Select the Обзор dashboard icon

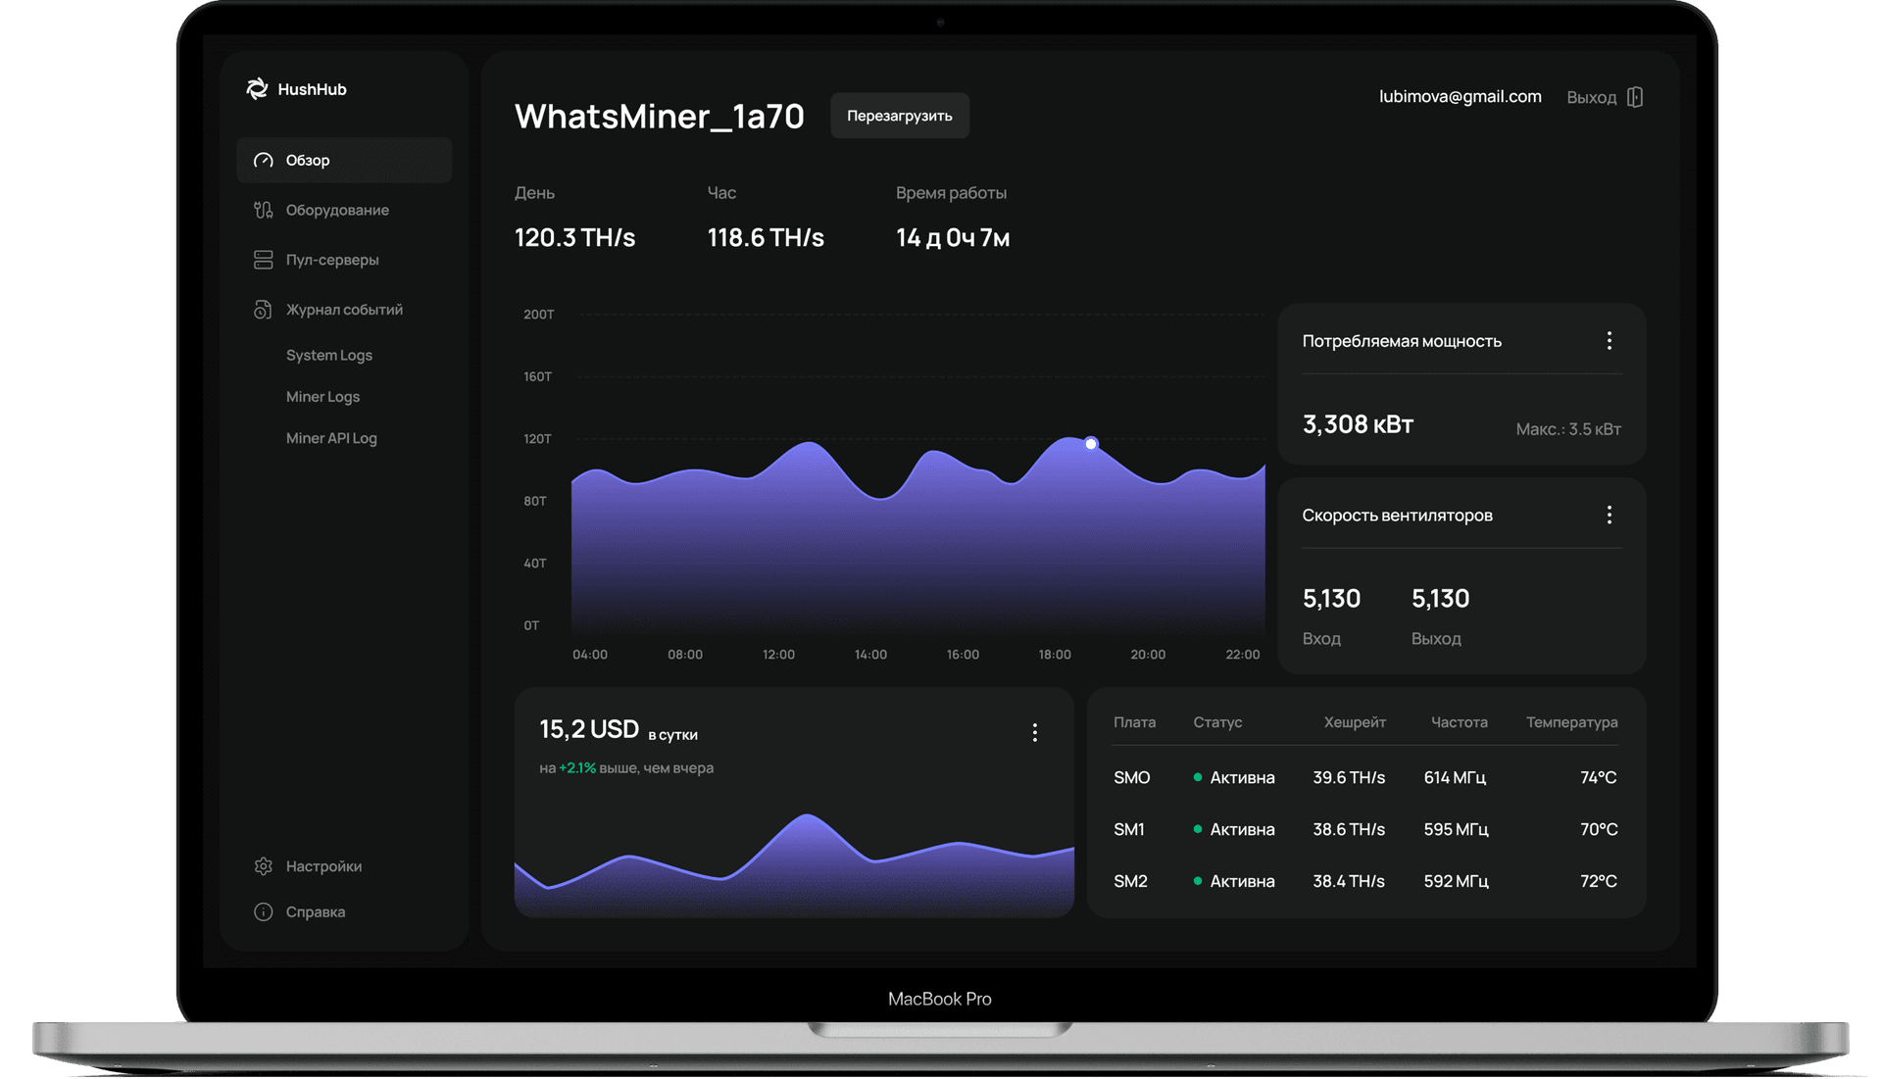point(262,160)
